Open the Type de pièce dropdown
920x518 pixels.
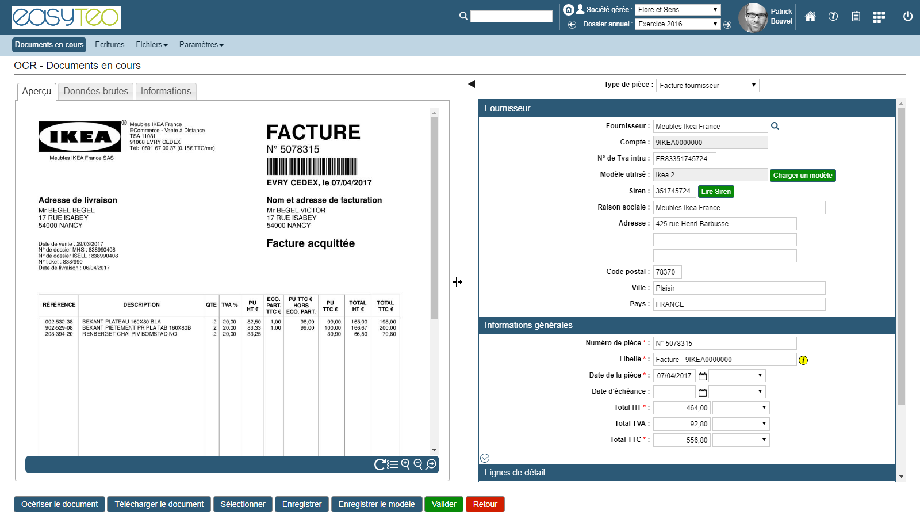click(707, 85)
